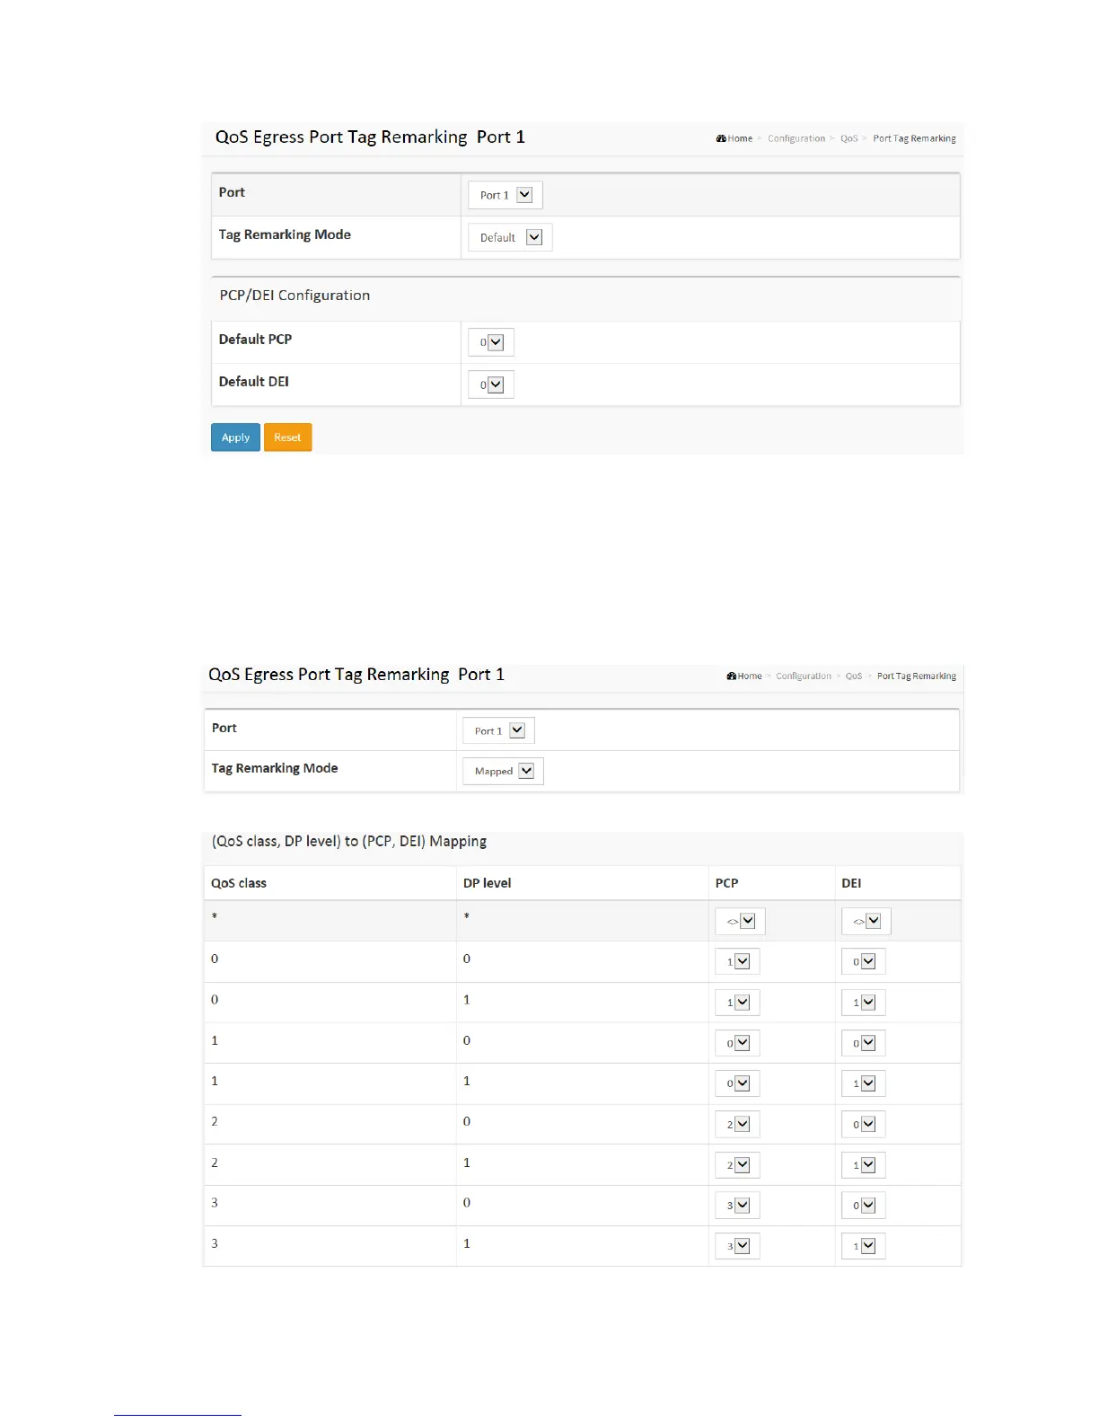Open PCP dropdown for QoS class 2, DP level 0
The width and height of the screenshot is (1099, 1423).
point(737,1124)
